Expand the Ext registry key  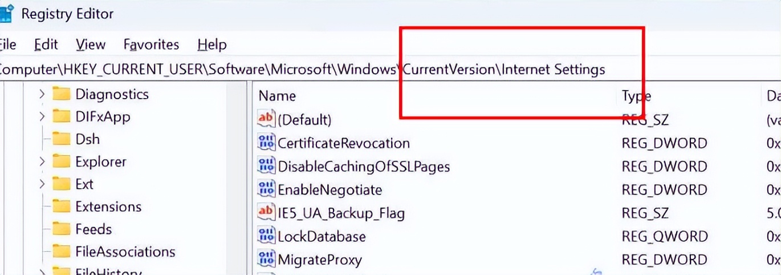click(x=42, y=184)
